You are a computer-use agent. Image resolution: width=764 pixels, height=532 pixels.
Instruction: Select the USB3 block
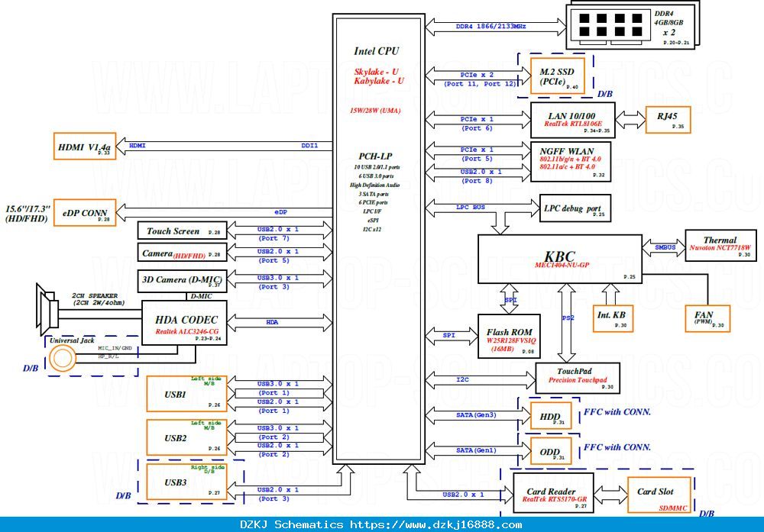tap(186, 482)
